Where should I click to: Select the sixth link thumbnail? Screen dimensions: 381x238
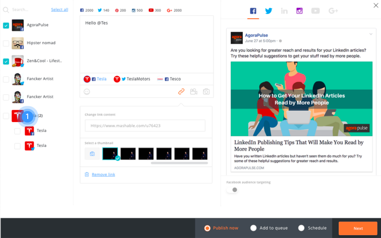[x=200, y=154]
